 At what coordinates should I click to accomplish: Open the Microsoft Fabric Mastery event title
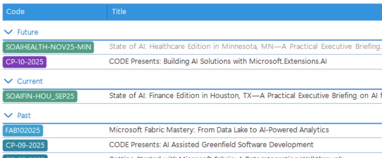219,130
